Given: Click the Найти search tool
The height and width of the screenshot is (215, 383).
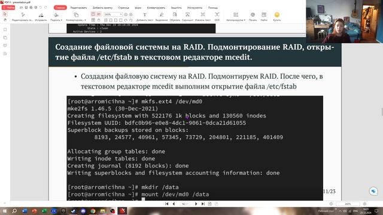Looking at the screenshot, I should [264, 17].
